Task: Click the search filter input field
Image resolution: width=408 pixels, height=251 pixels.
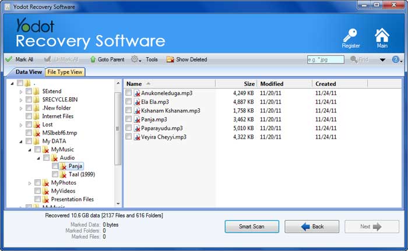Action: [325, 59]
